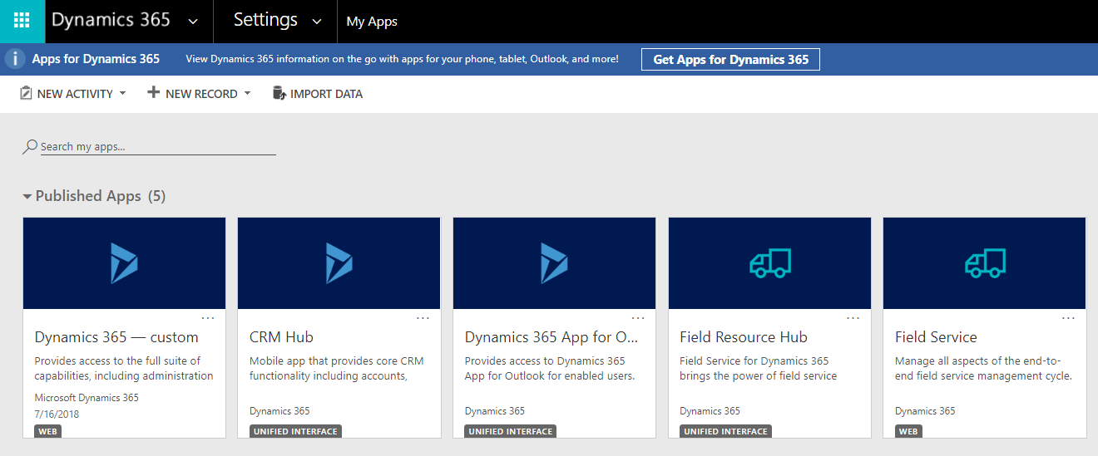
Task: Click UNIFIED INTERFACE badge on CRM Hub
Action: (x=295, y=432)
